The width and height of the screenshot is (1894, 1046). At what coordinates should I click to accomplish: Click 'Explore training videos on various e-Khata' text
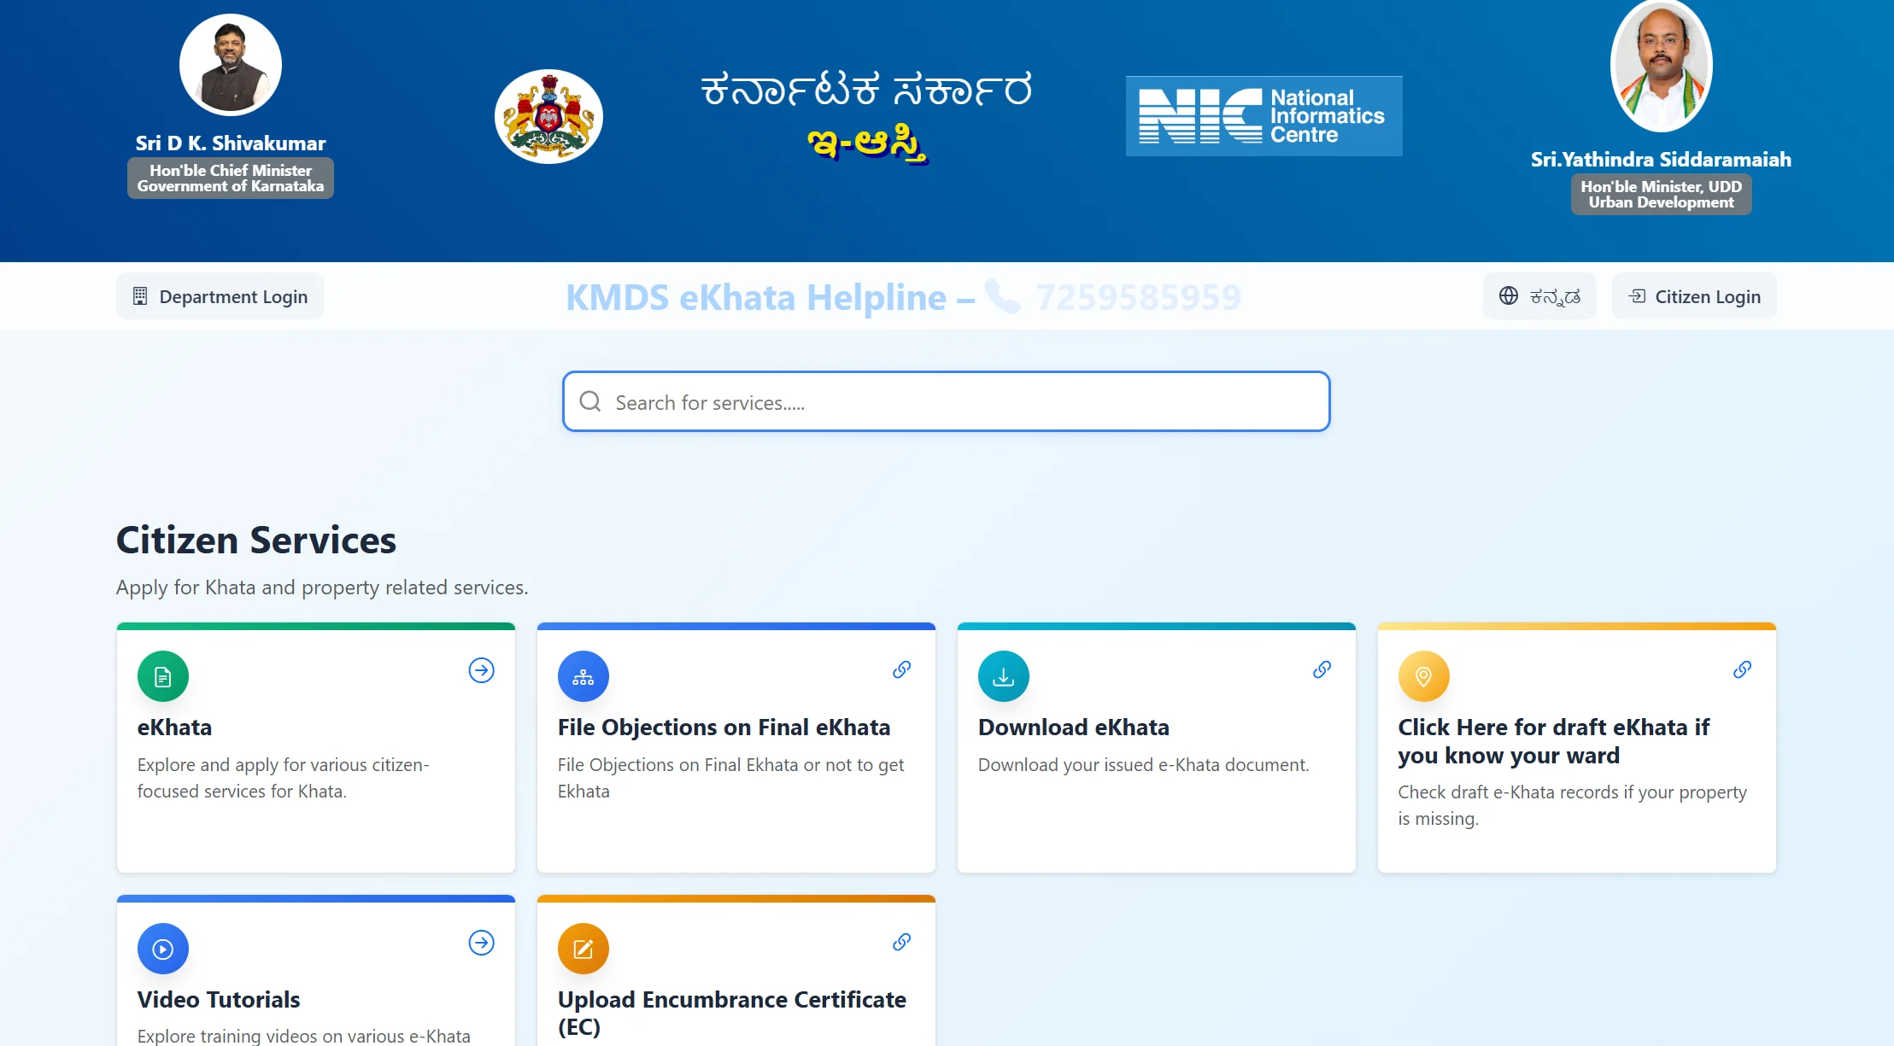(304, 1036)
